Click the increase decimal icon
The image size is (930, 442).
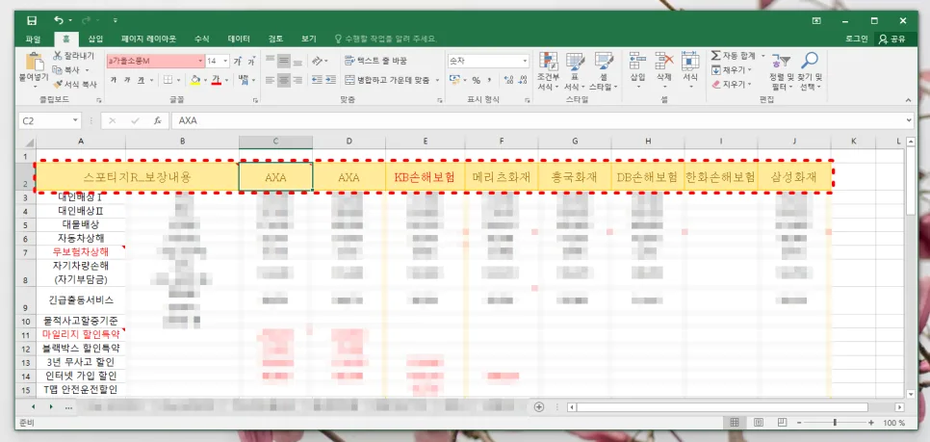(x=508, y=80)
